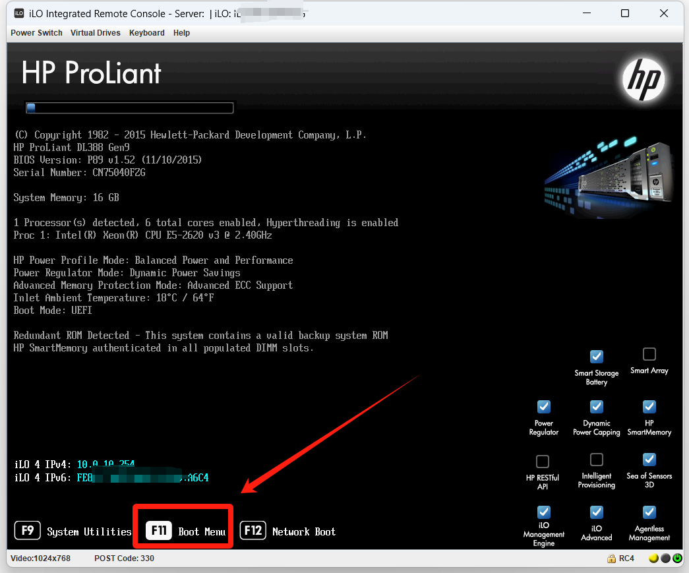The height and width of the screenshot is (573, 689).
Task: Uncheck the Smart Storage Battery checkbox
Action: pos(597,357)
